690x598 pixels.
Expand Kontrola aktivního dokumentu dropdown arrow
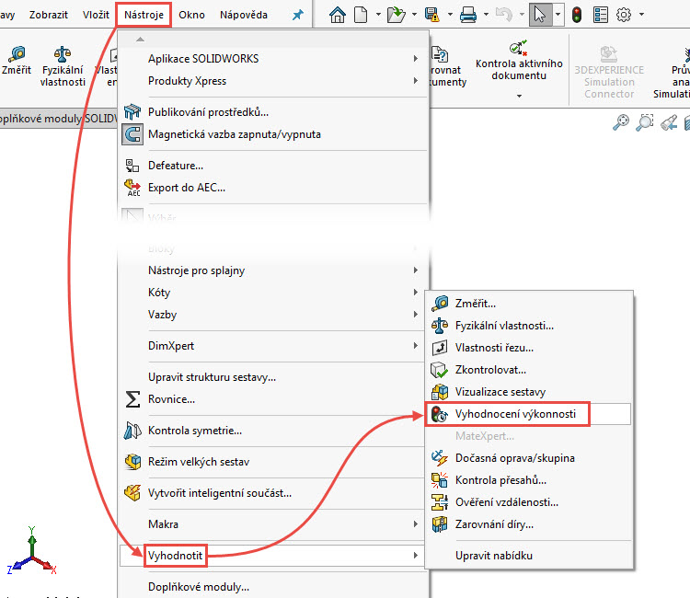[519, 96]
